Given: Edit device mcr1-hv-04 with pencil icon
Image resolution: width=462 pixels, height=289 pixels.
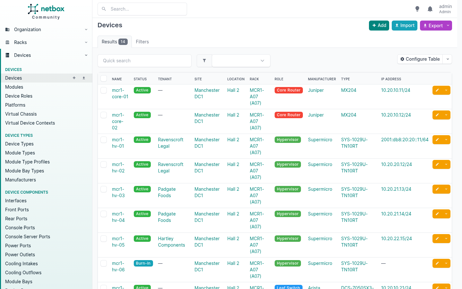Looking at the screenshot, I should coord(437,214).
